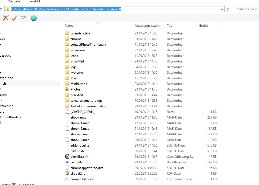Click the search box showing vr6bgki0.default
Viewport: 259px width, 185px height.
247,9
